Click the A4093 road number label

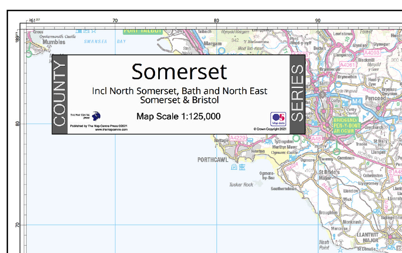point(372,53)
